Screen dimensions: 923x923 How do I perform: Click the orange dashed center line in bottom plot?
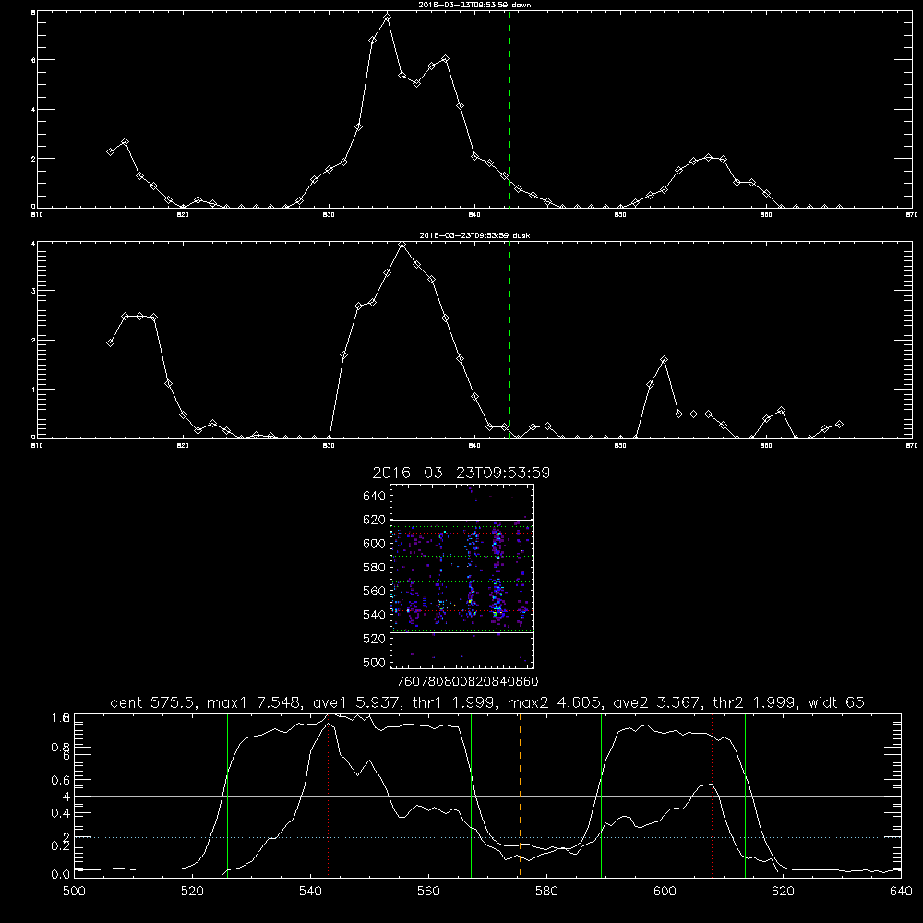(520, 795)
